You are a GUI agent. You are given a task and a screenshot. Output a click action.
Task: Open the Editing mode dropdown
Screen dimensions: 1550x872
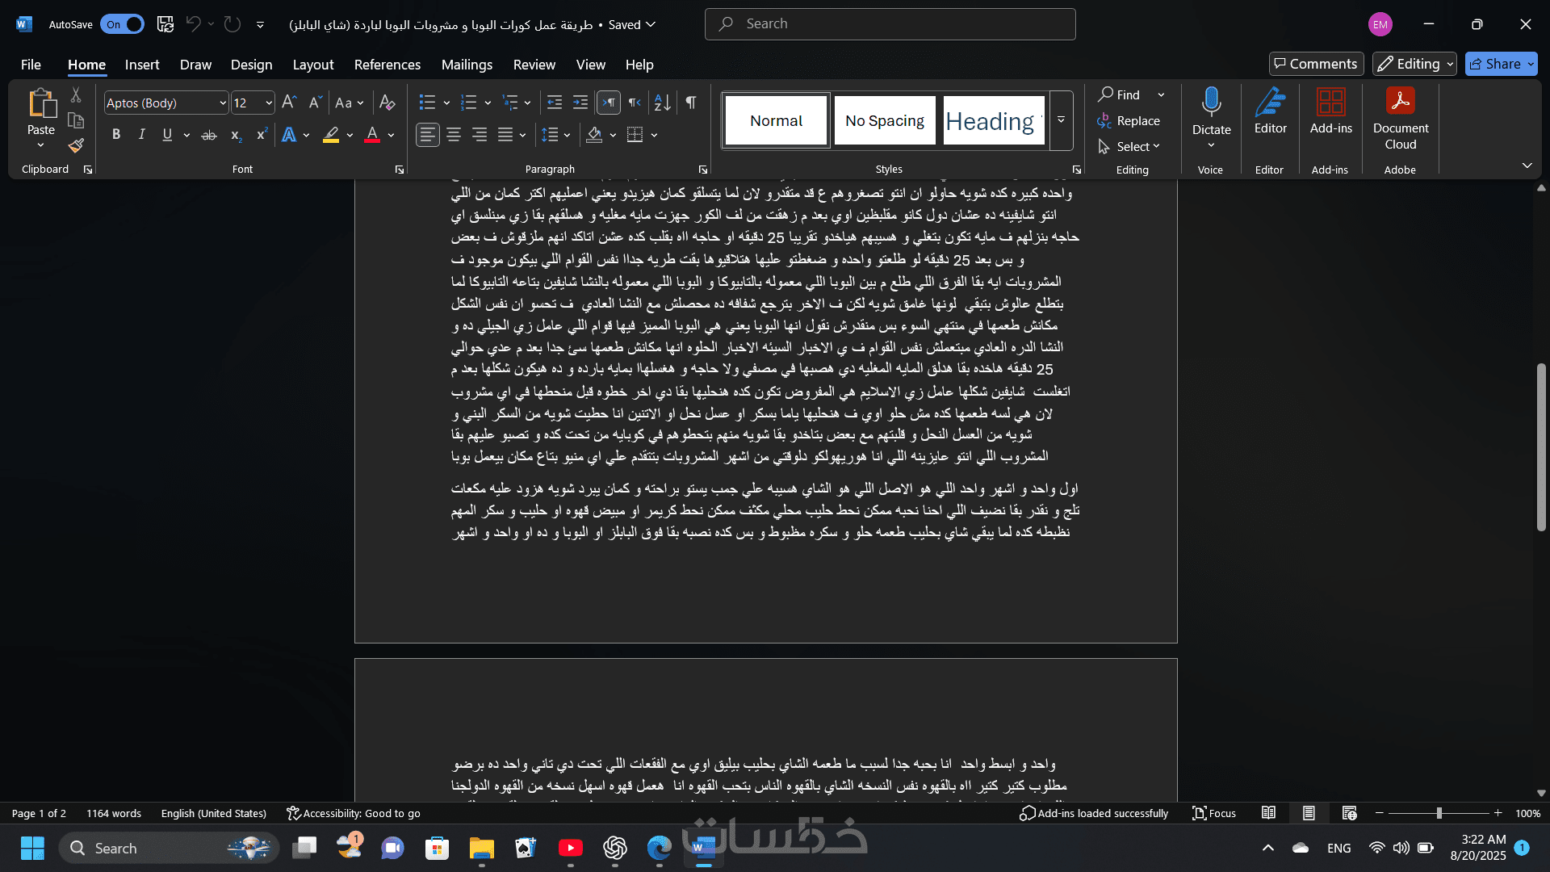(x=1414, y=64)
